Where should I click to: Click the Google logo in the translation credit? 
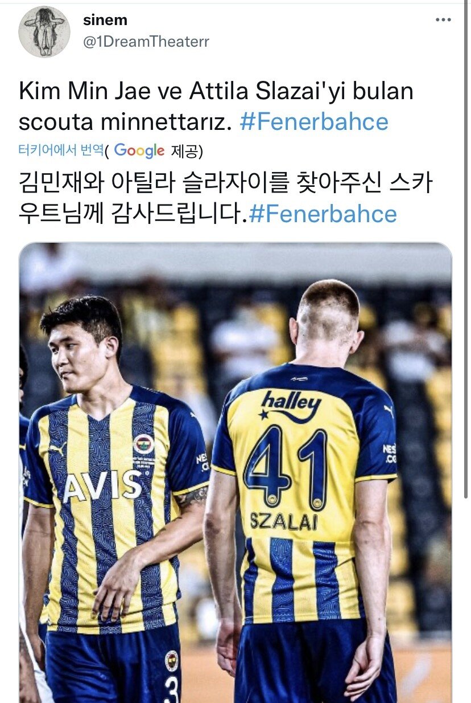[x=139, y=151]
